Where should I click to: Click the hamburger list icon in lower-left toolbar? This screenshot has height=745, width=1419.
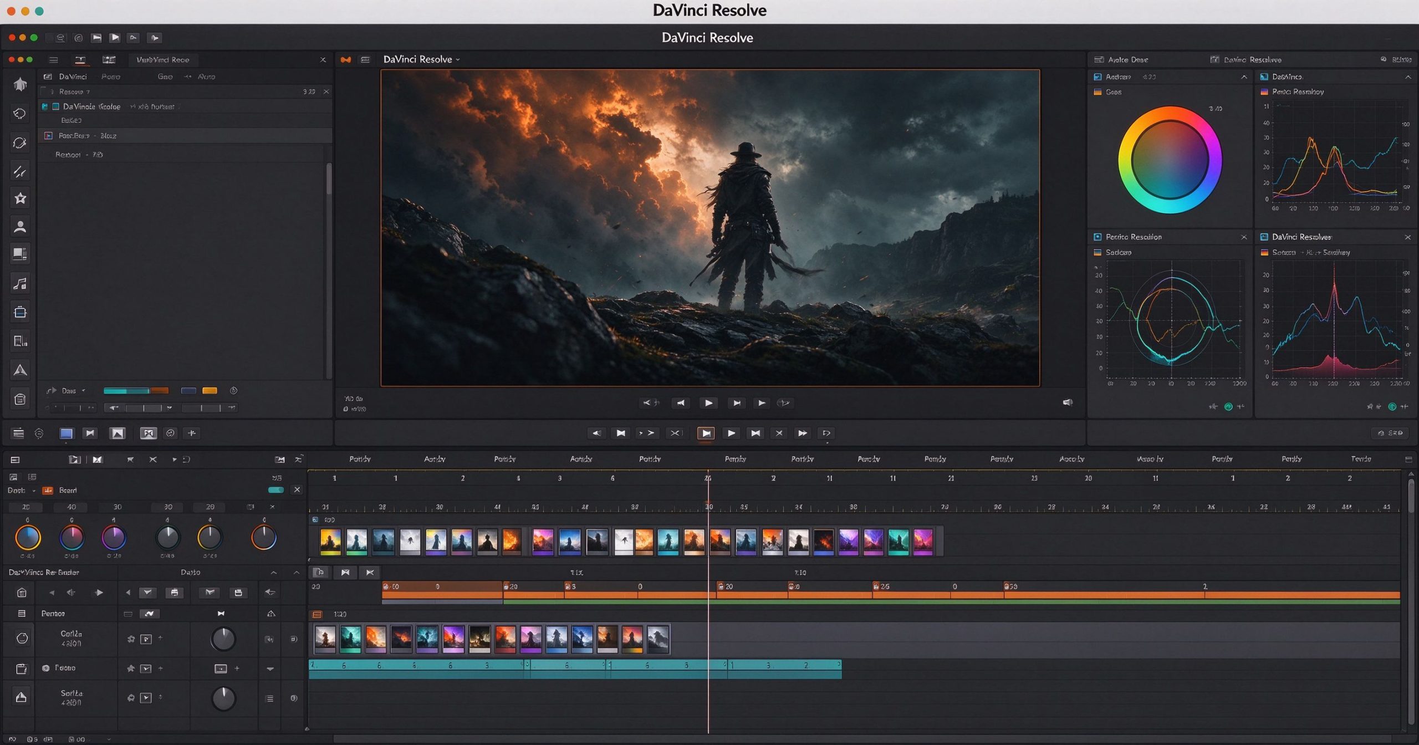coord(18,433)
